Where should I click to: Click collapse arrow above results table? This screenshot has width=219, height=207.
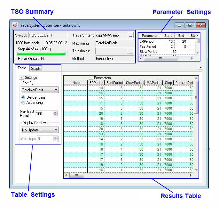click(200, 67)
